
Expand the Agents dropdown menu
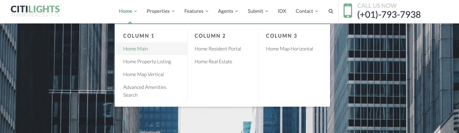(228, 11)
